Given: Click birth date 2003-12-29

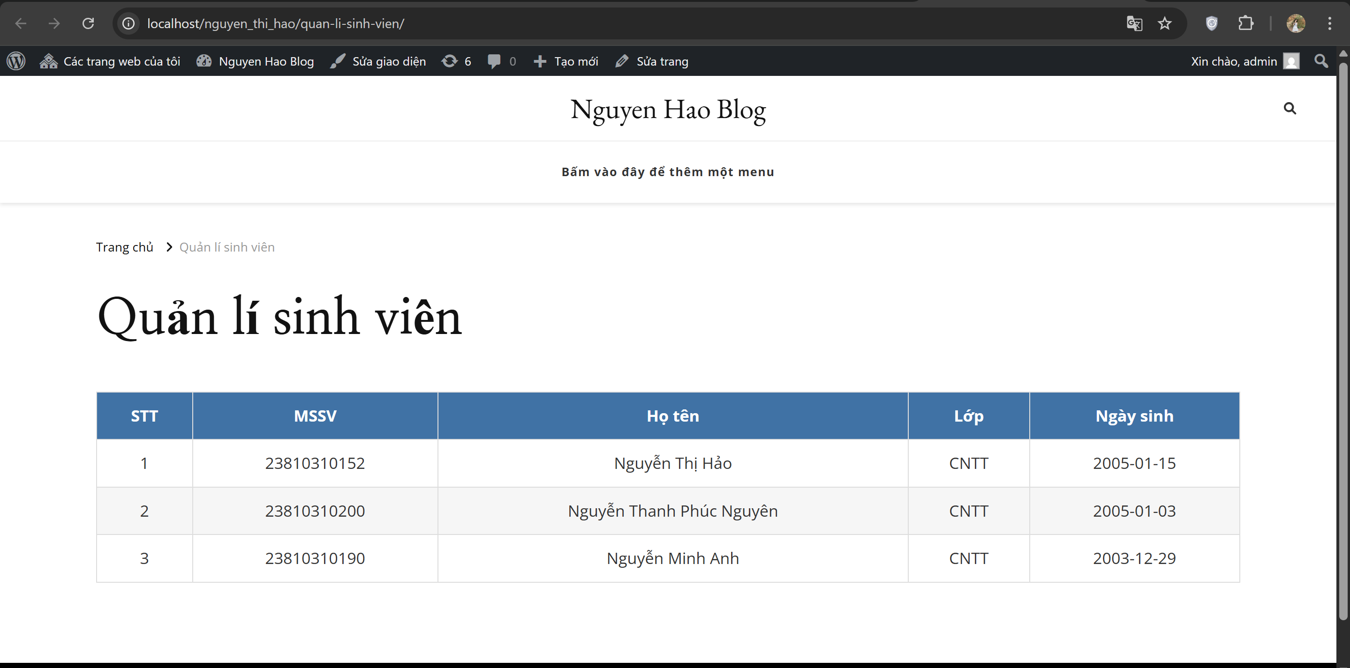Looking at the screenshot, I should point(1135,558).
